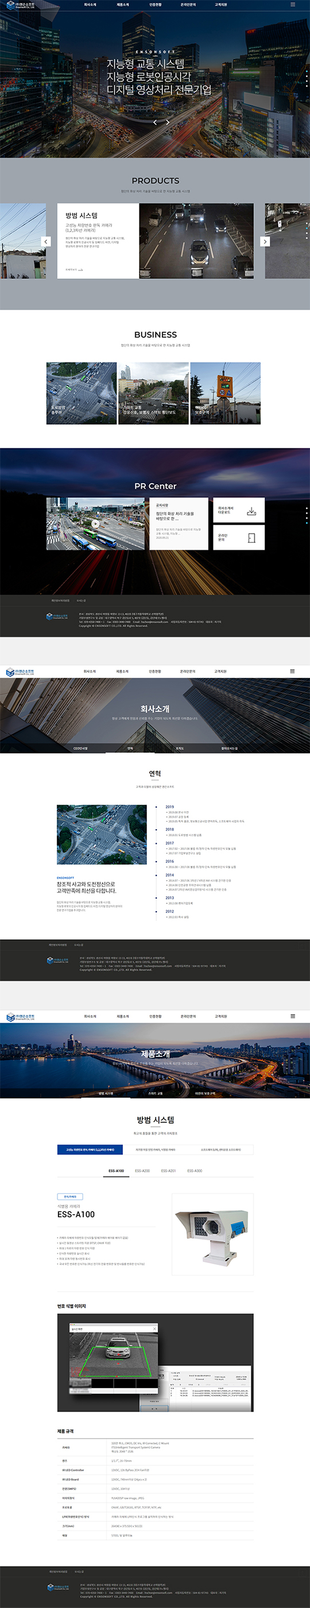Viewport: 310px width, 1608px height.
Task: Show the previous product in the PRODUCTS carousel
Action: point(45,242)
